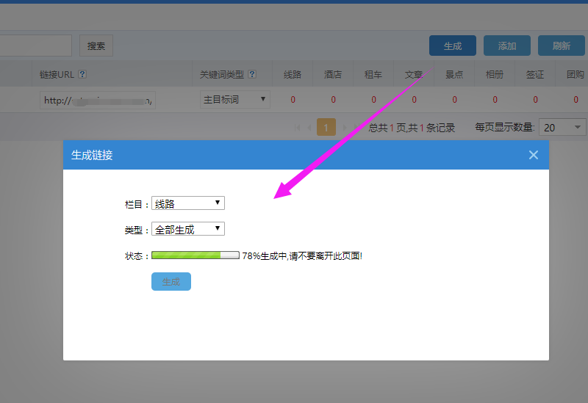This screenshot has width=588, height=403.
Task: Go to first page pagination arrow
Action: point(298,128)
